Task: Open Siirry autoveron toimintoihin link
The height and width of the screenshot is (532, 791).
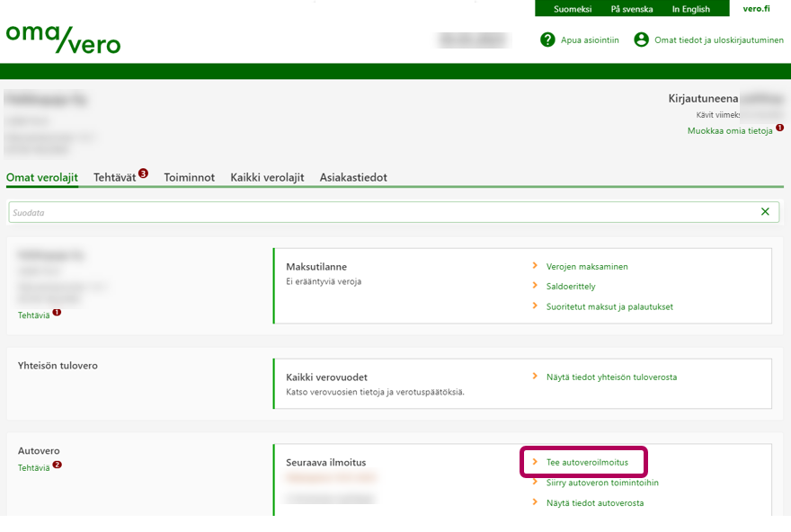Action: click(x=602, y=483)
